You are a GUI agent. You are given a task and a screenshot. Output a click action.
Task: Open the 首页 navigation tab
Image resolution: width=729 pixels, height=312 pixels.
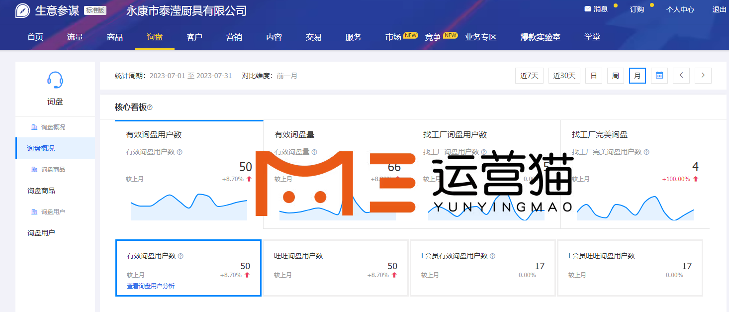point(35,37)
